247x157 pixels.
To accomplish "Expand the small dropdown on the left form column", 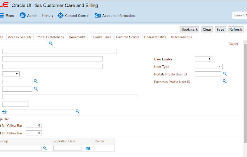I will [11, 74].
